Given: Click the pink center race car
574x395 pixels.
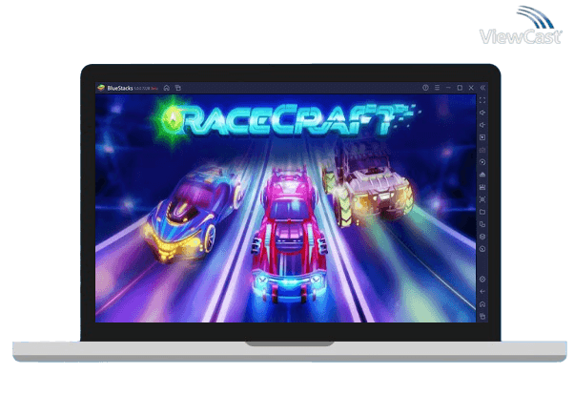Looking at the screenshot, I should [289, 237].
